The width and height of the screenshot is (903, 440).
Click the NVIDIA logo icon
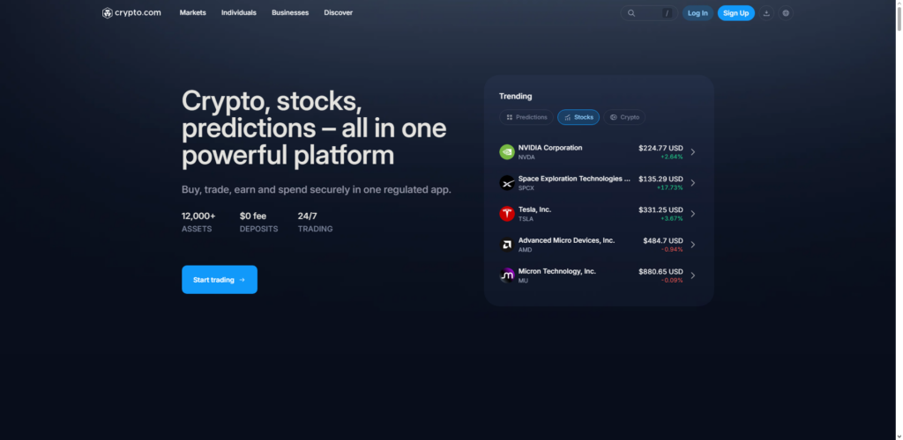(x=507, y=152)
